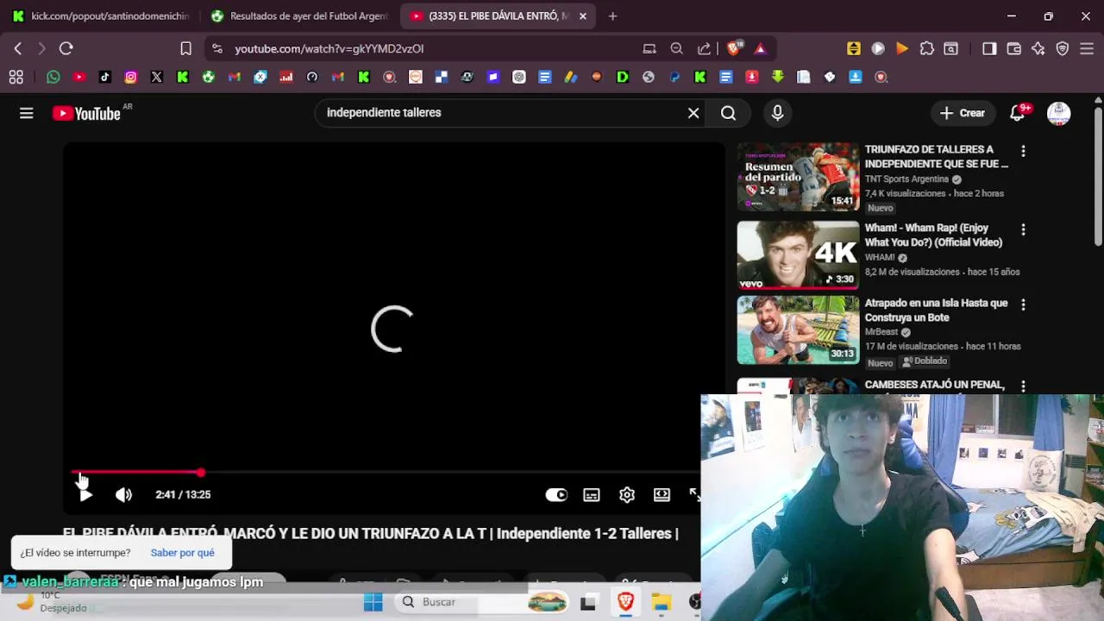Open File Explorer from the taskbar

(x=662, y=602)
